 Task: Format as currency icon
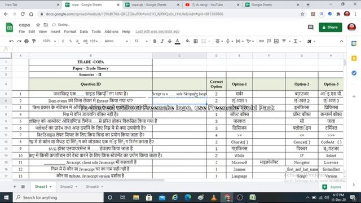[x=63, y=41]
